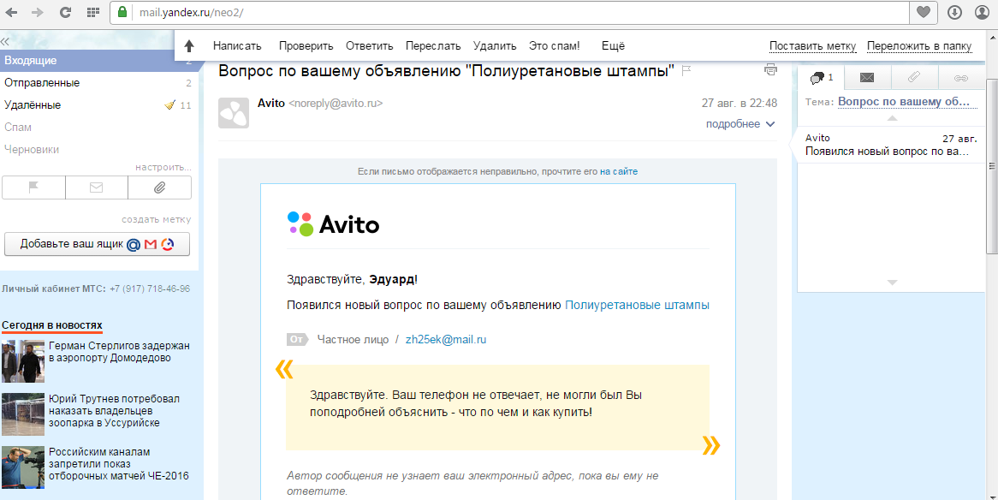Click 'Проверить' to check mail
Screen dimensions: 998x500
coord(306,46)
